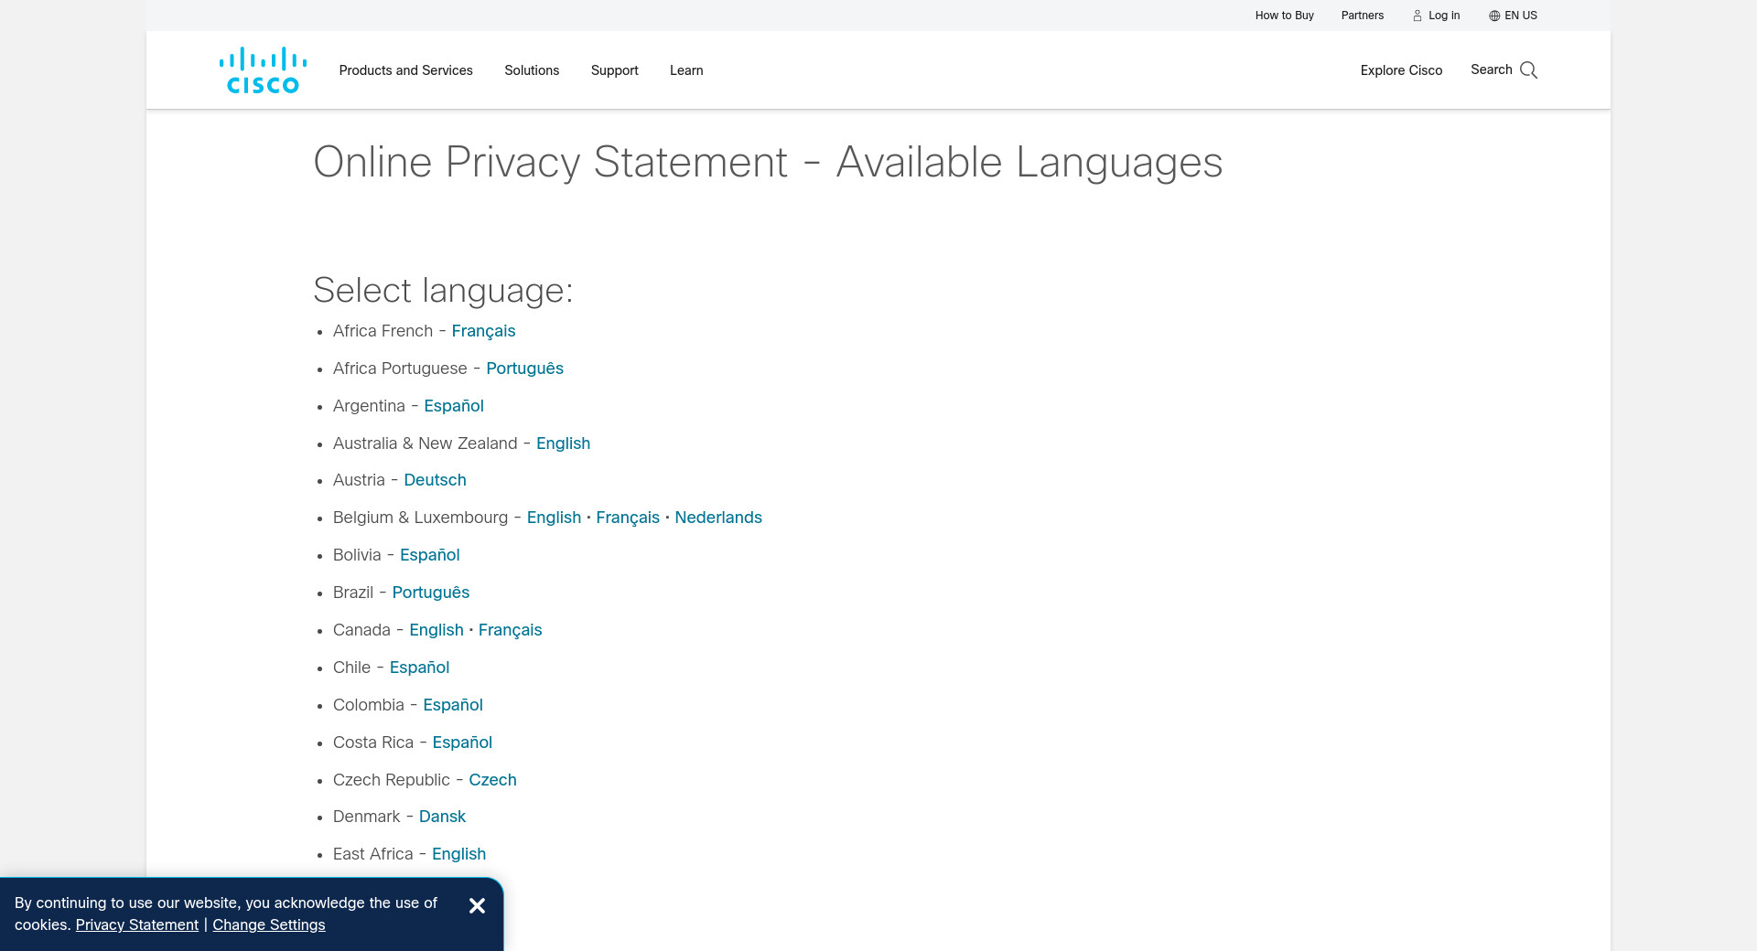Viewport: 1757px width, 951px height.
Task: Close the cookie notice banner
Action: pos(477,905)
